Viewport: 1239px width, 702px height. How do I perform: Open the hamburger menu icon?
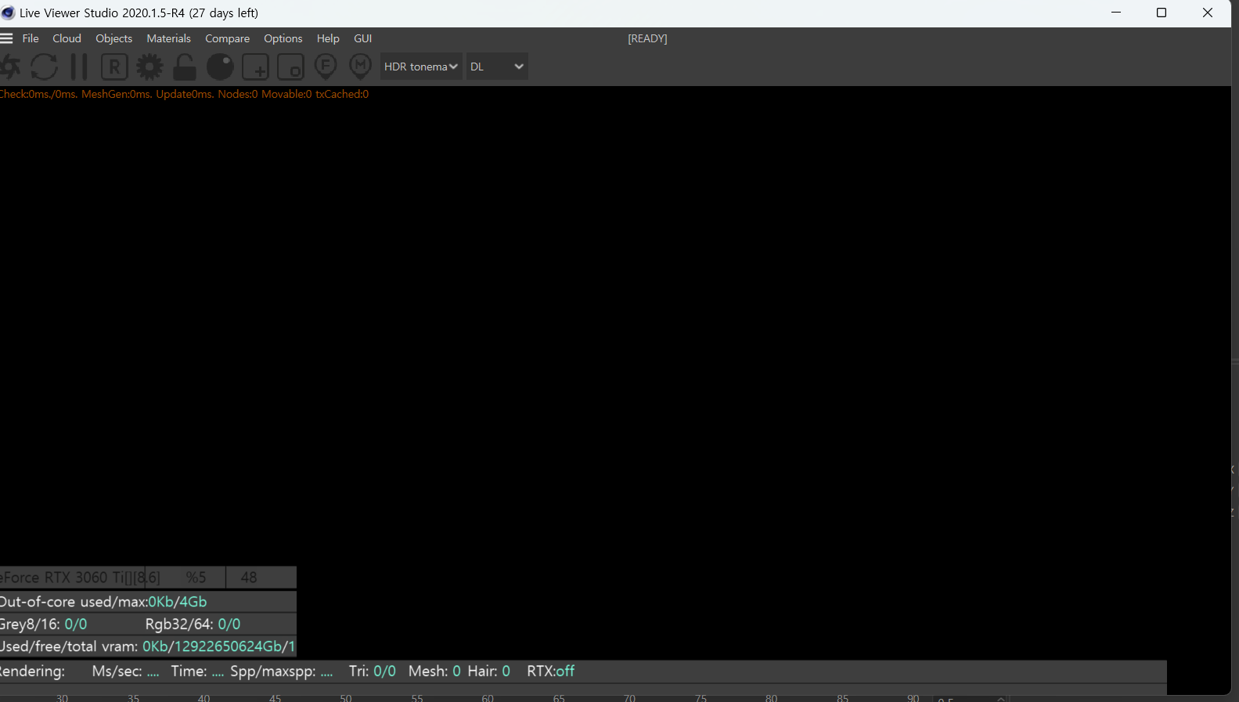[x=6, y=38]
